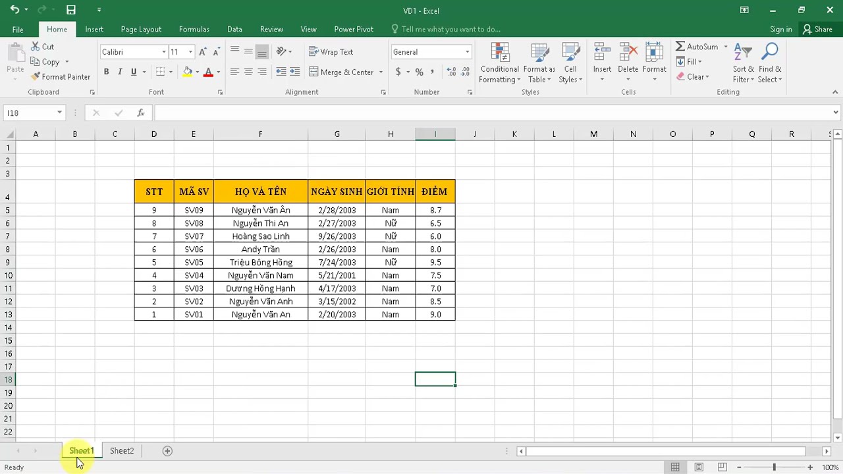
Task: Toggle bottom align in Alignment group
Action: point(262,51)
